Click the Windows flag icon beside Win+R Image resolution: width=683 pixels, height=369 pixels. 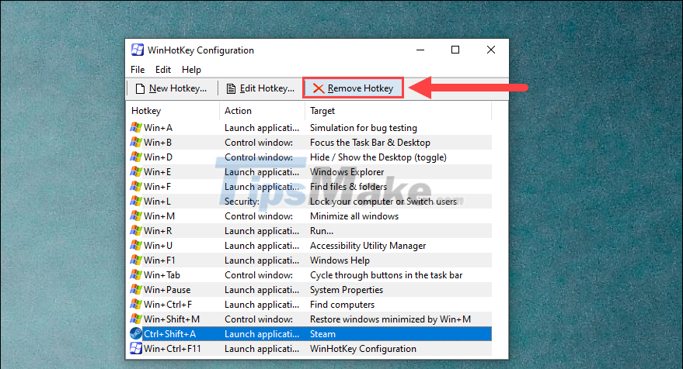pos(136,231)
